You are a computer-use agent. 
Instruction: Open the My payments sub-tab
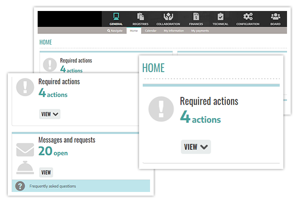click(200, 31)
